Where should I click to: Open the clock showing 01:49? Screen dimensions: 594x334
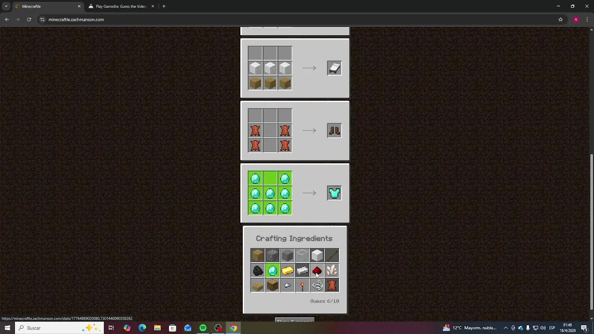[x=568, y=328]
